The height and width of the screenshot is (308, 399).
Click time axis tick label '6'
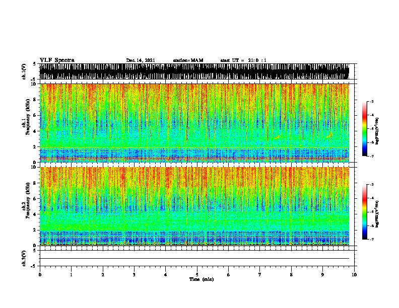click(x=229, y=274)
